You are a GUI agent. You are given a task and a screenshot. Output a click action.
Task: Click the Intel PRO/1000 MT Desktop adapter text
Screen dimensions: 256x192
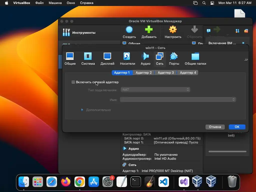[x=167, y=171]
